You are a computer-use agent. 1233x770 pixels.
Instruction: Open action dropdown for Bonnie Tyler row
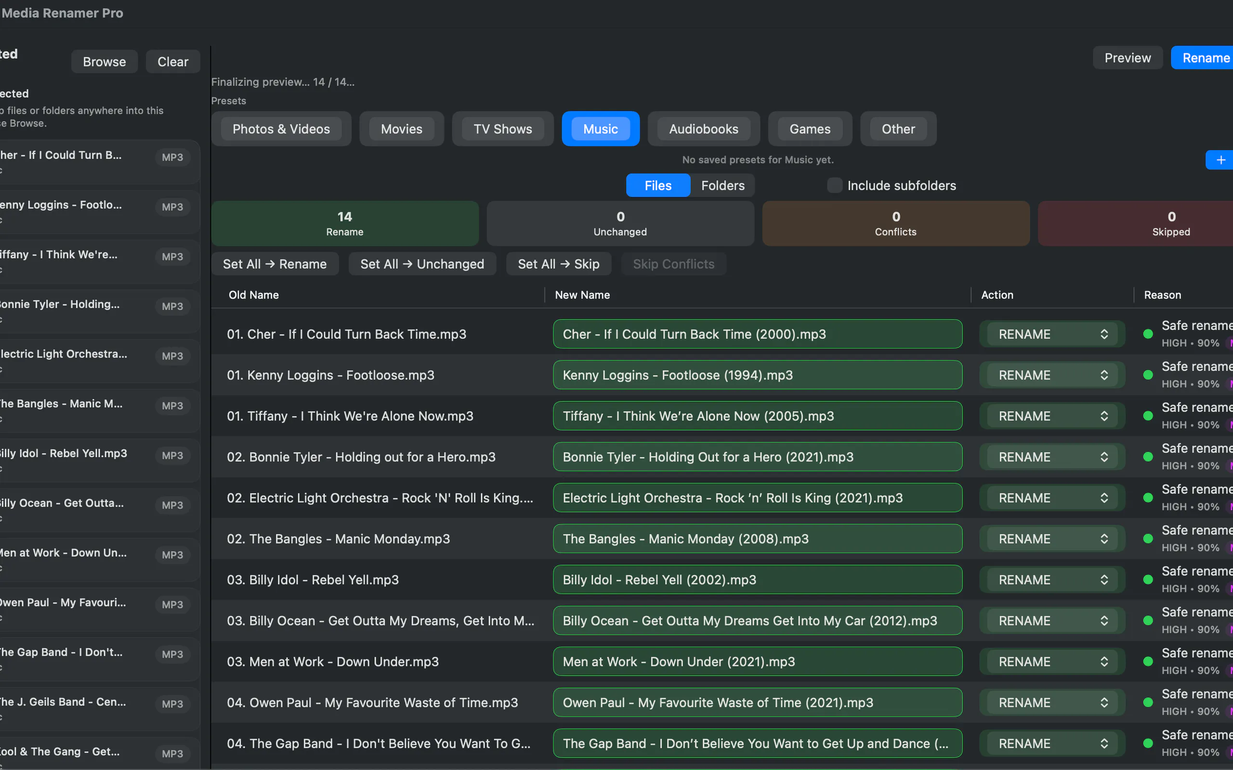pyautogui.click(x=1052, y=457)
